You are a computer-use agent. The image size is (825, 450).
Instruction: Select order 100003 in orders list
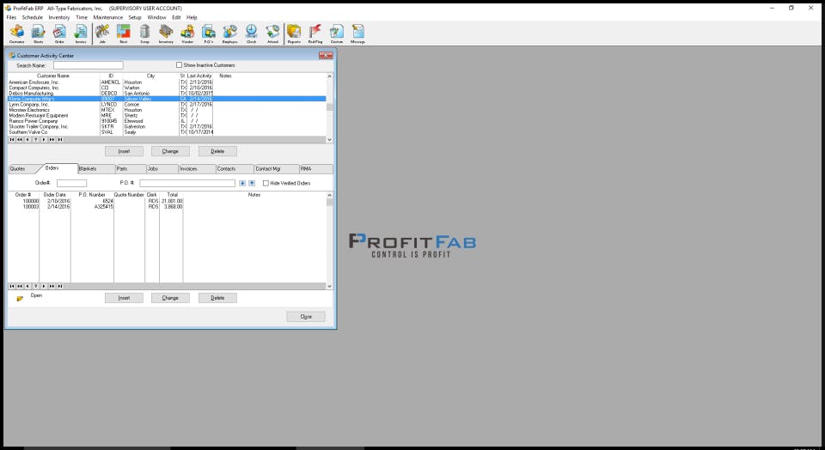(167, 207)
